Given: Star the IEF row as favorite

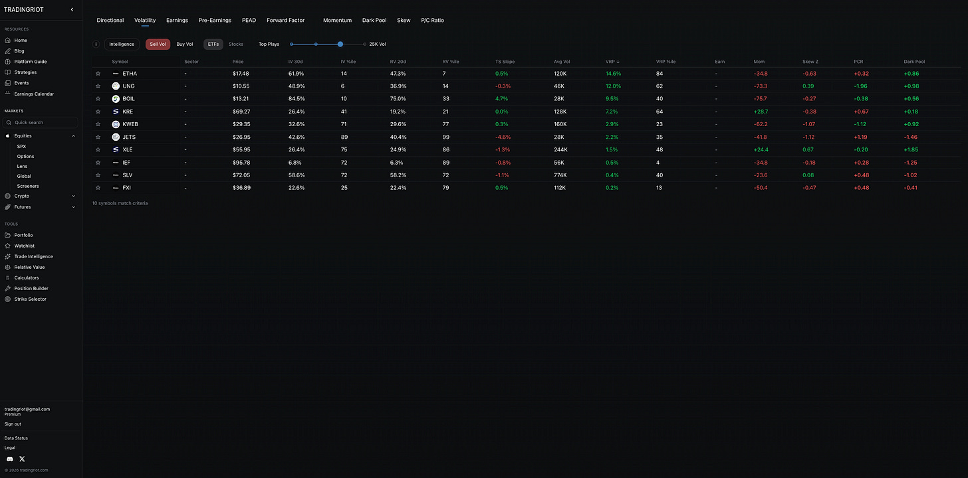Looking at the screenshot, I should tap(98, 162).
